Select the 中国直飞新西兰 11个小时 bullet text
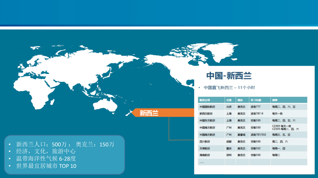Image resolution: width=318 pixels, height=178 pixels. click(229, 88)
